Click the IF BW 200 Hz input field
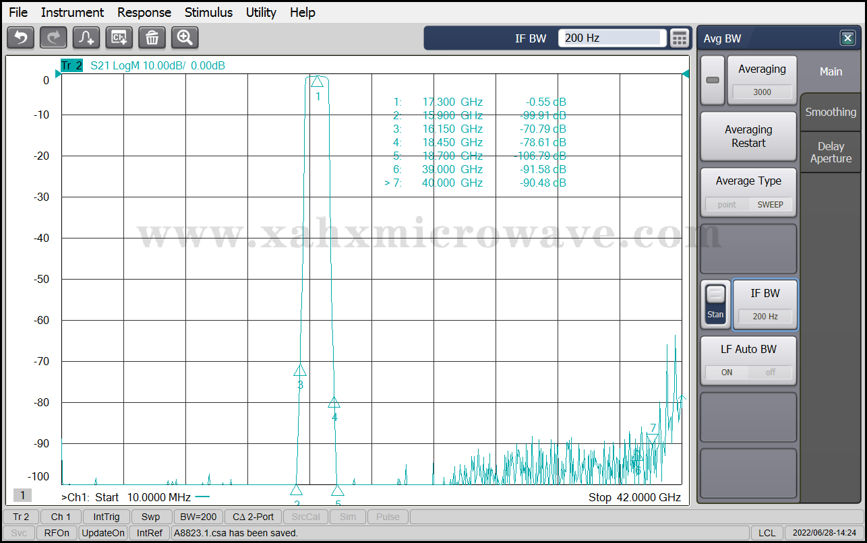Screen dimensions: 867x543 (612, 38)
